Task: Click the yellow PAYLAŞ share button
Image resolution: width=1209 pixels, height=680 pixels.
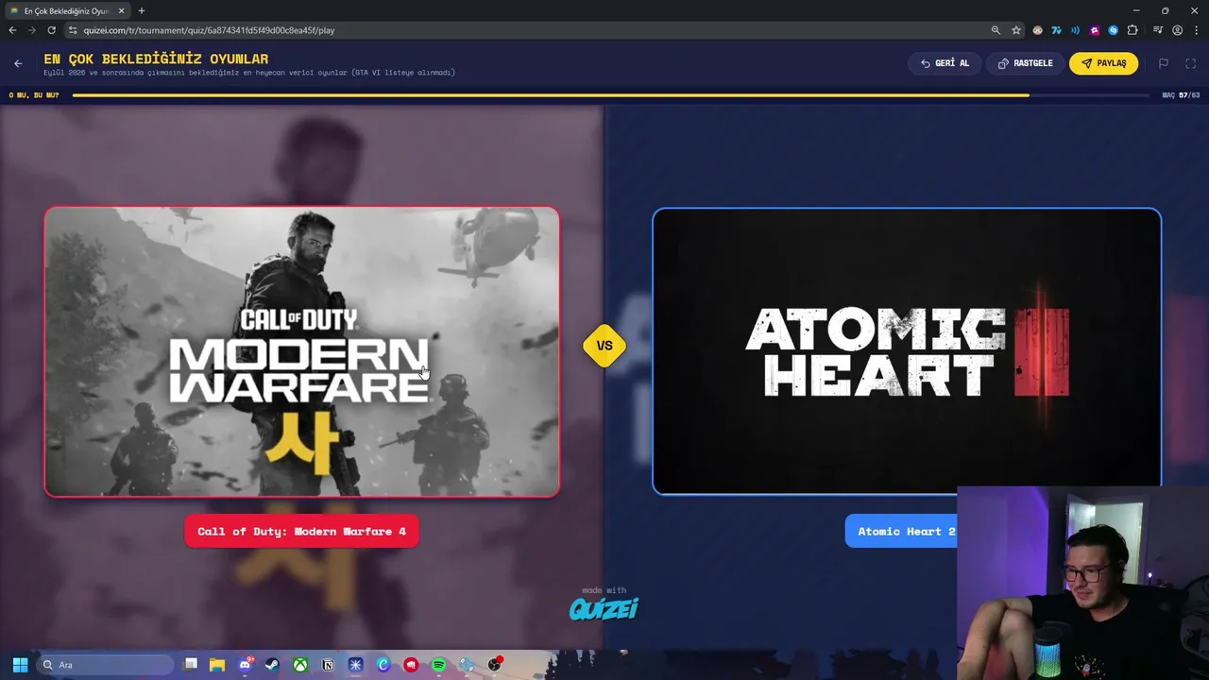Action: (x=1103, y=63)
